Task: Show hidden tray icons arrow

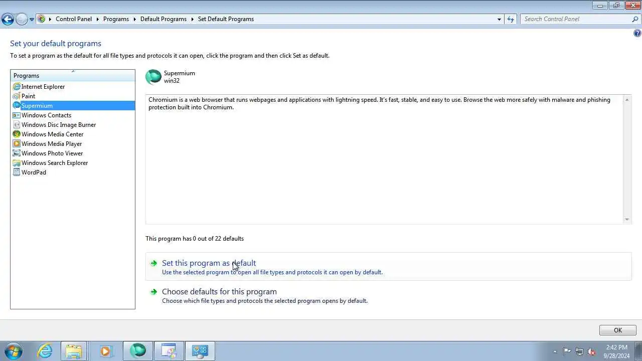Action: click(x=555, y=351)
